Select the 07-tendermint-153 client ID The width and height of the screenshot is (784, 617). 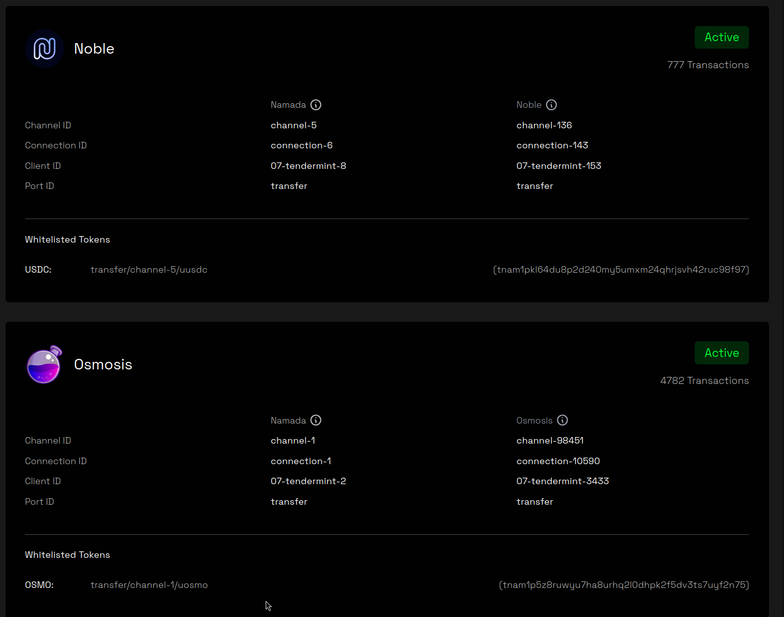559,166
